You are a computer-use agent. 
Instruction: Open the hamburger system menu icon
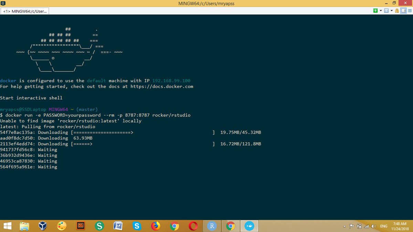(x=409, y=11)
